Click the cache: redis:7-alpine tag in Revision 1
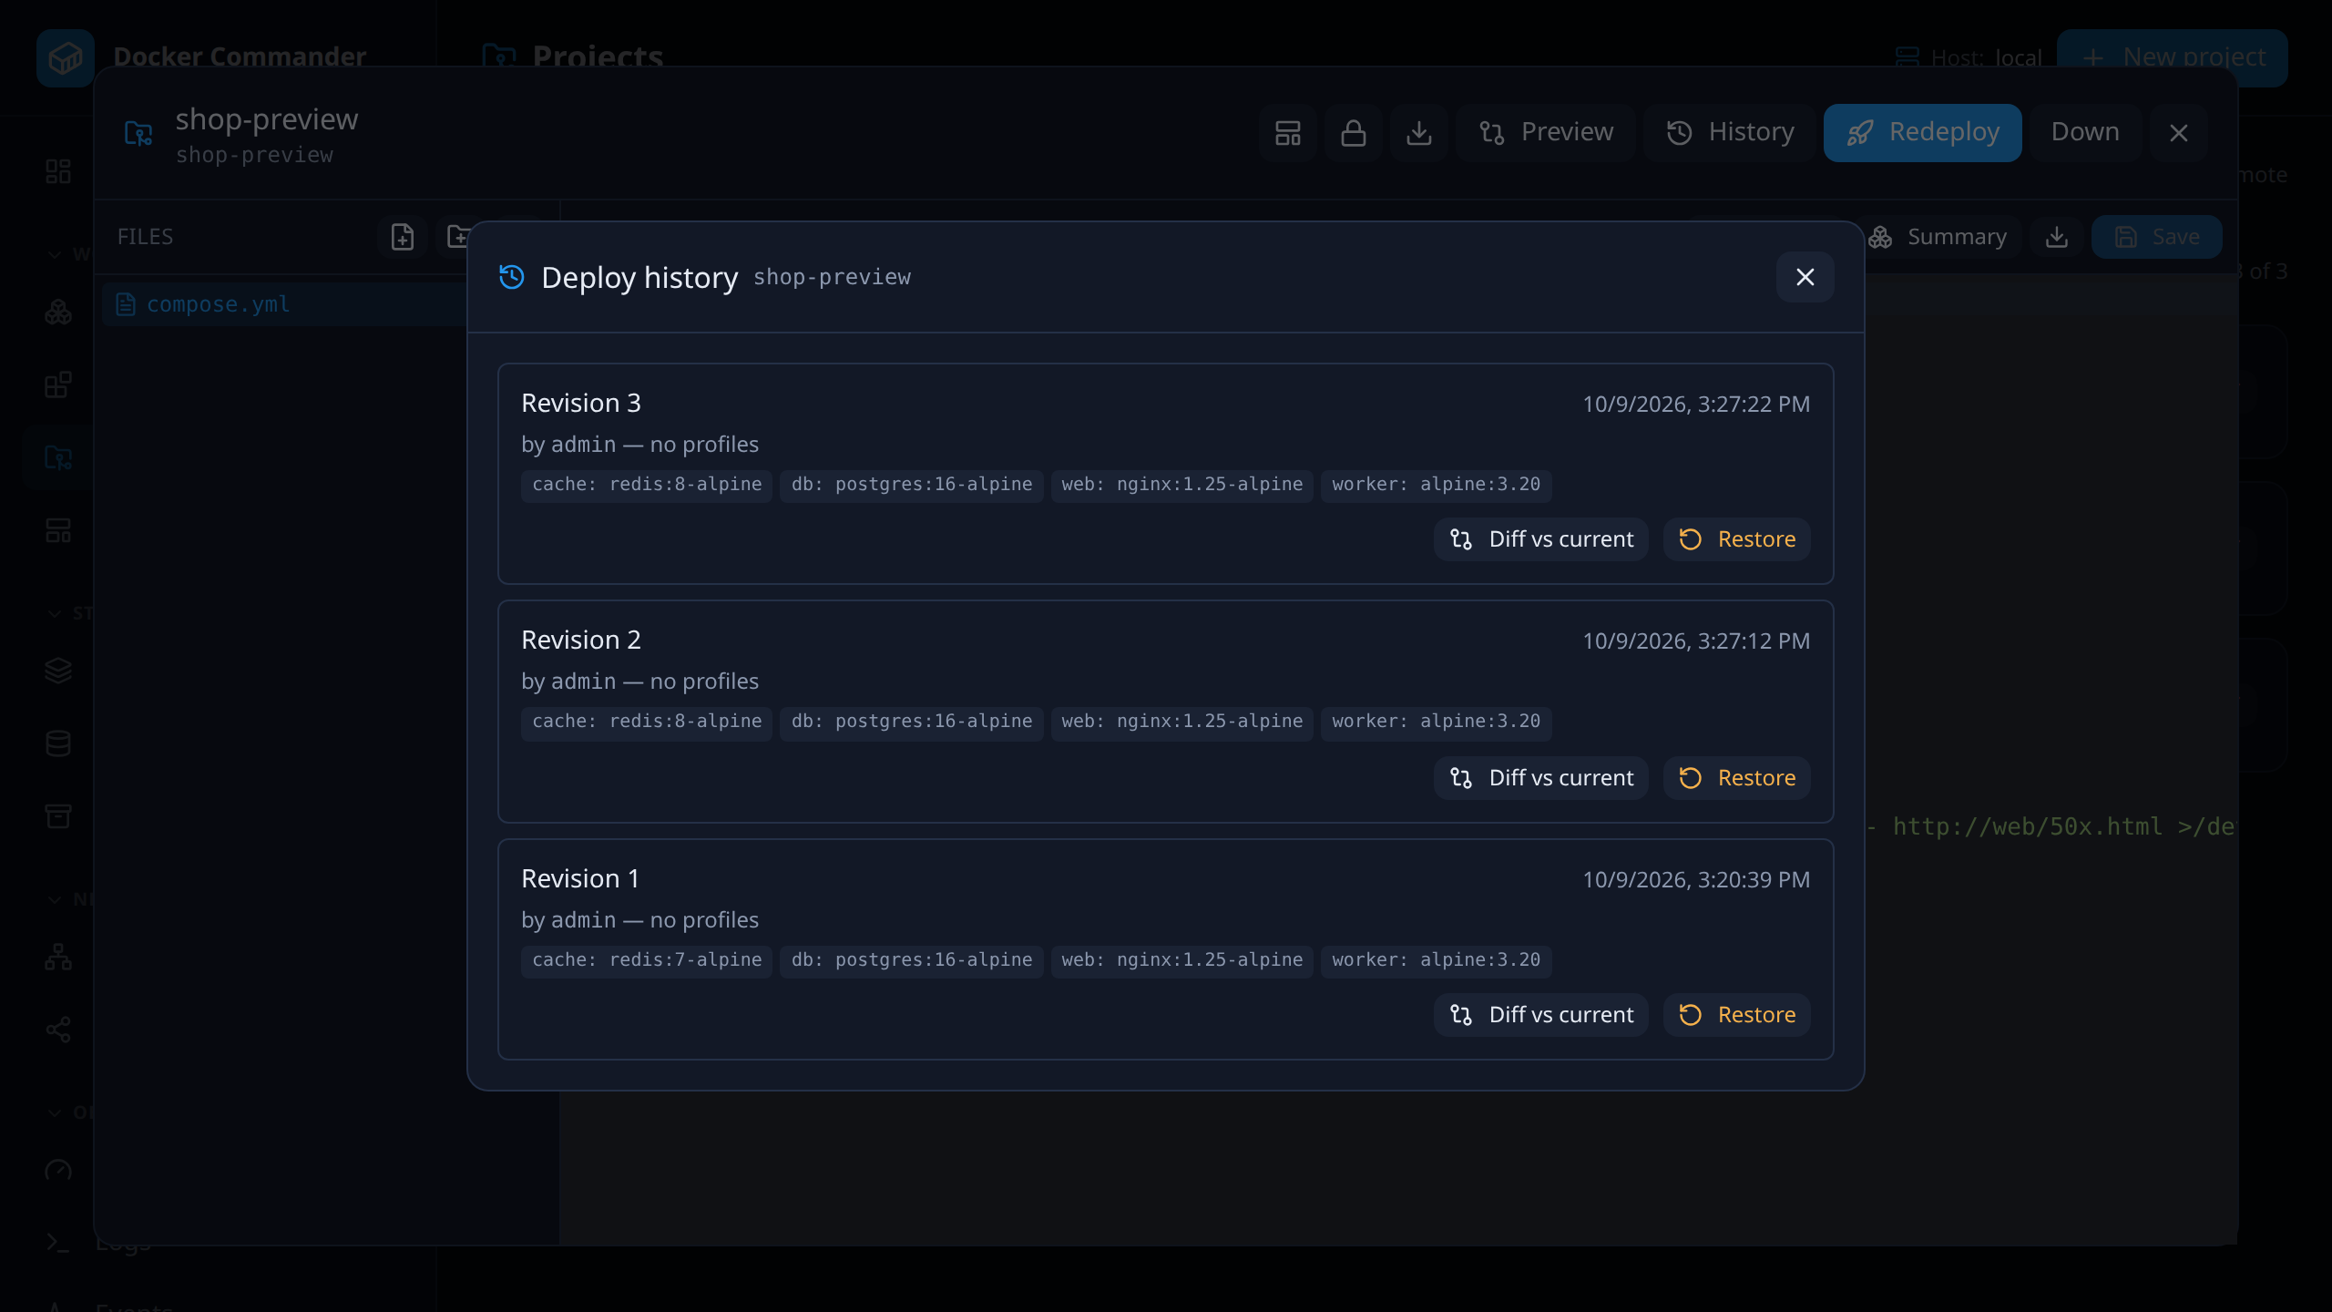Viewport: 2332px width, 1312px height. point(647,960)
